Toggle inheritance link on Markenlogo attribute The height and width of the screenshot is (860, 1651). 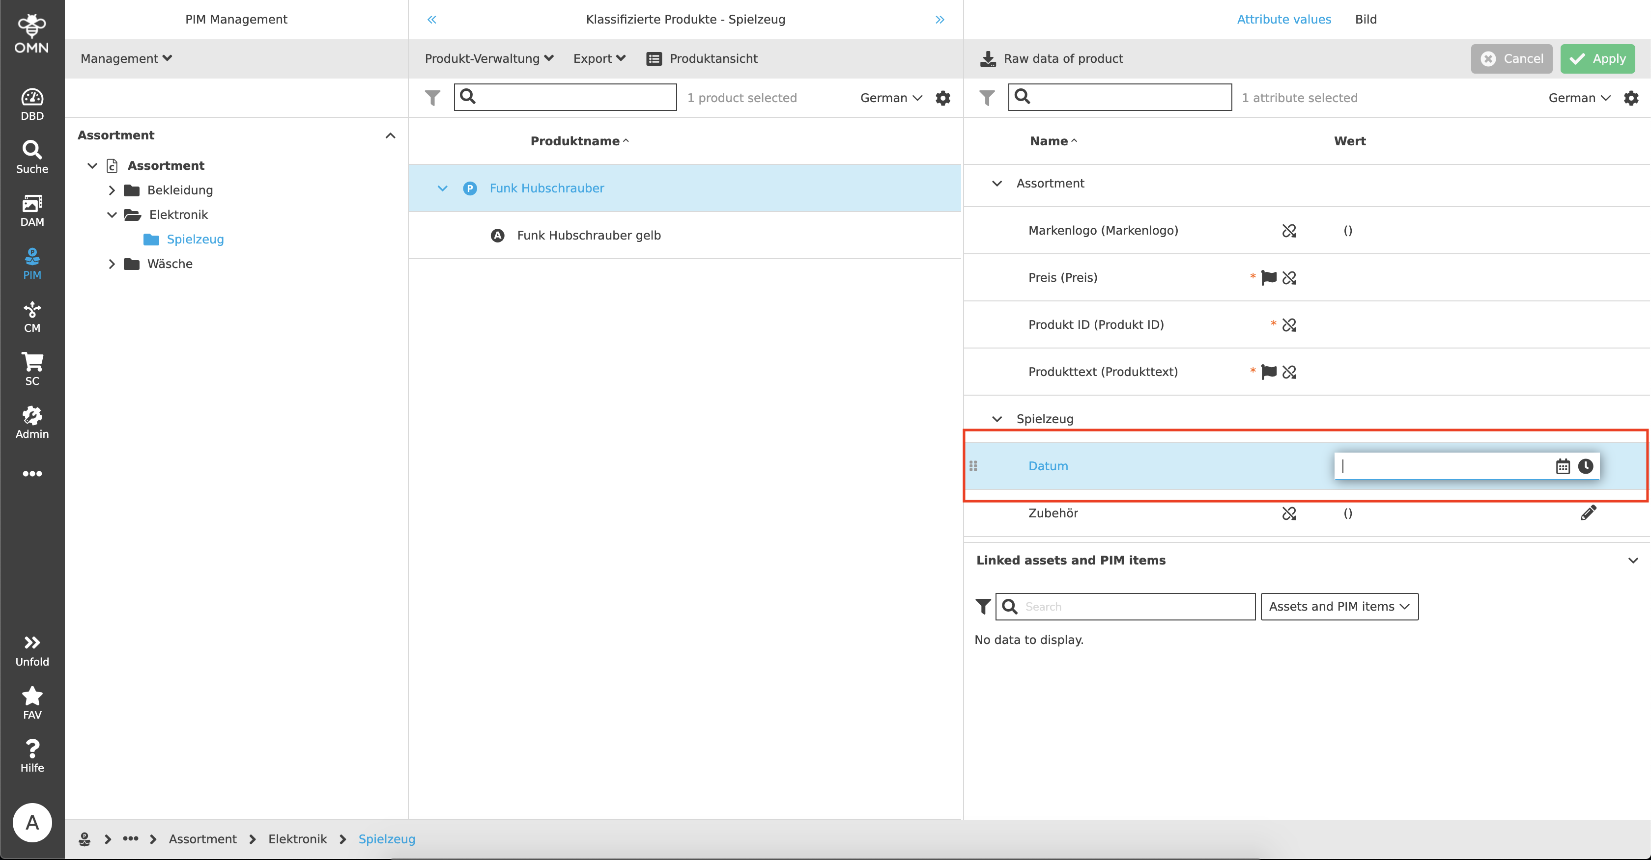(x=1289, y=230)
